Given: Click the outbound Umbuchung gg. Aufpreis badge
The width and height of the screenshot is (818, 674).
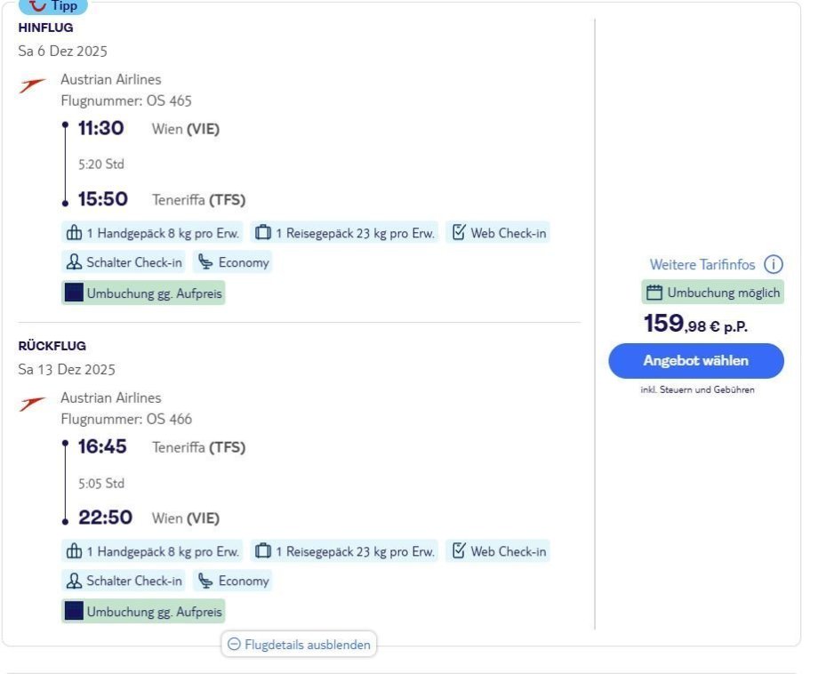Looking at the screenshot, I should coord(144,293).
